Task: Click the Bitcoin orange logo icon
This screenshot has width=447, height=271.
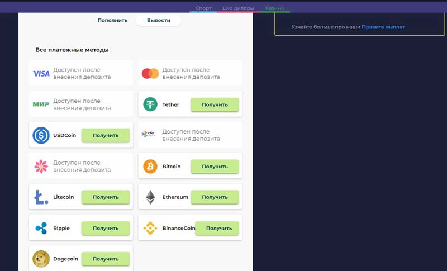Action: (150, 167)
